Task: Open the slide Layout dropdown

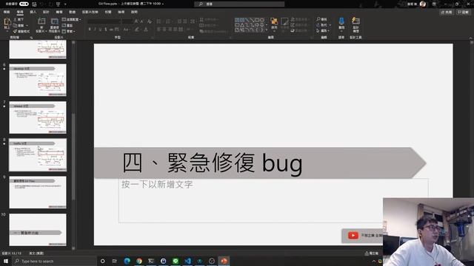Action: (72, 20)
